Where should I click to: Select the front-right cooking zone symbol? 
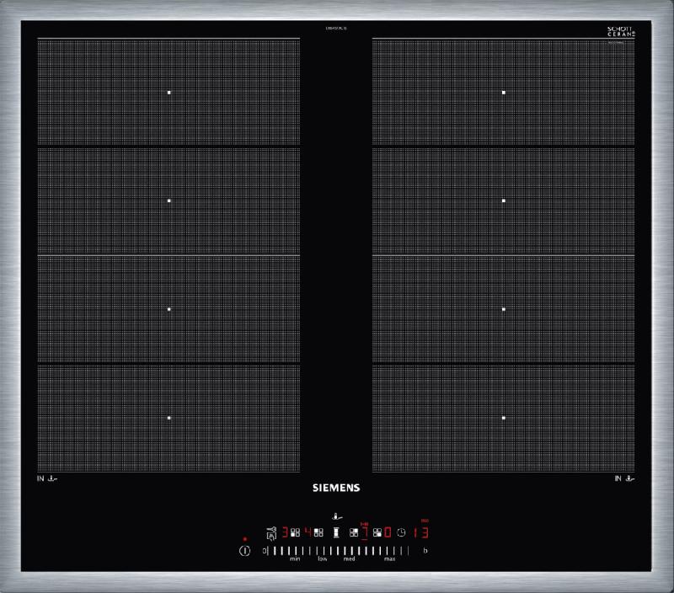pyautogui.click(x=377, y=532)
